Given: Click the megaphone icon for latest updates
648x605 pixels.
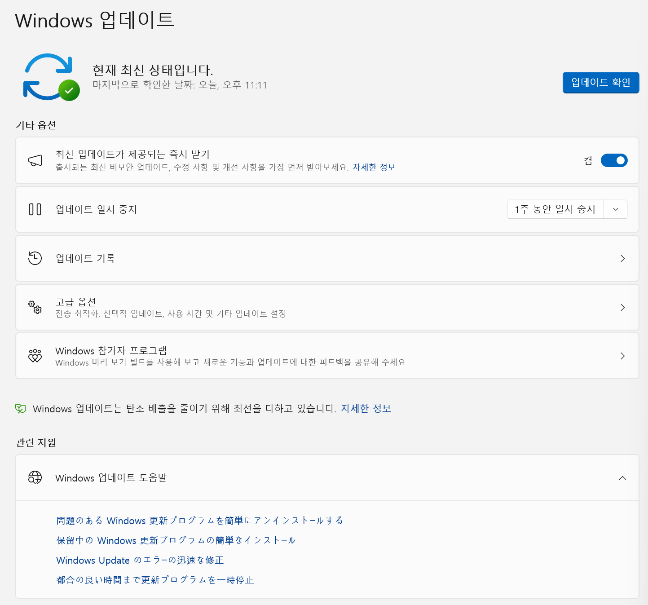Looking at the screenshot, I should [x=35, y=160].
